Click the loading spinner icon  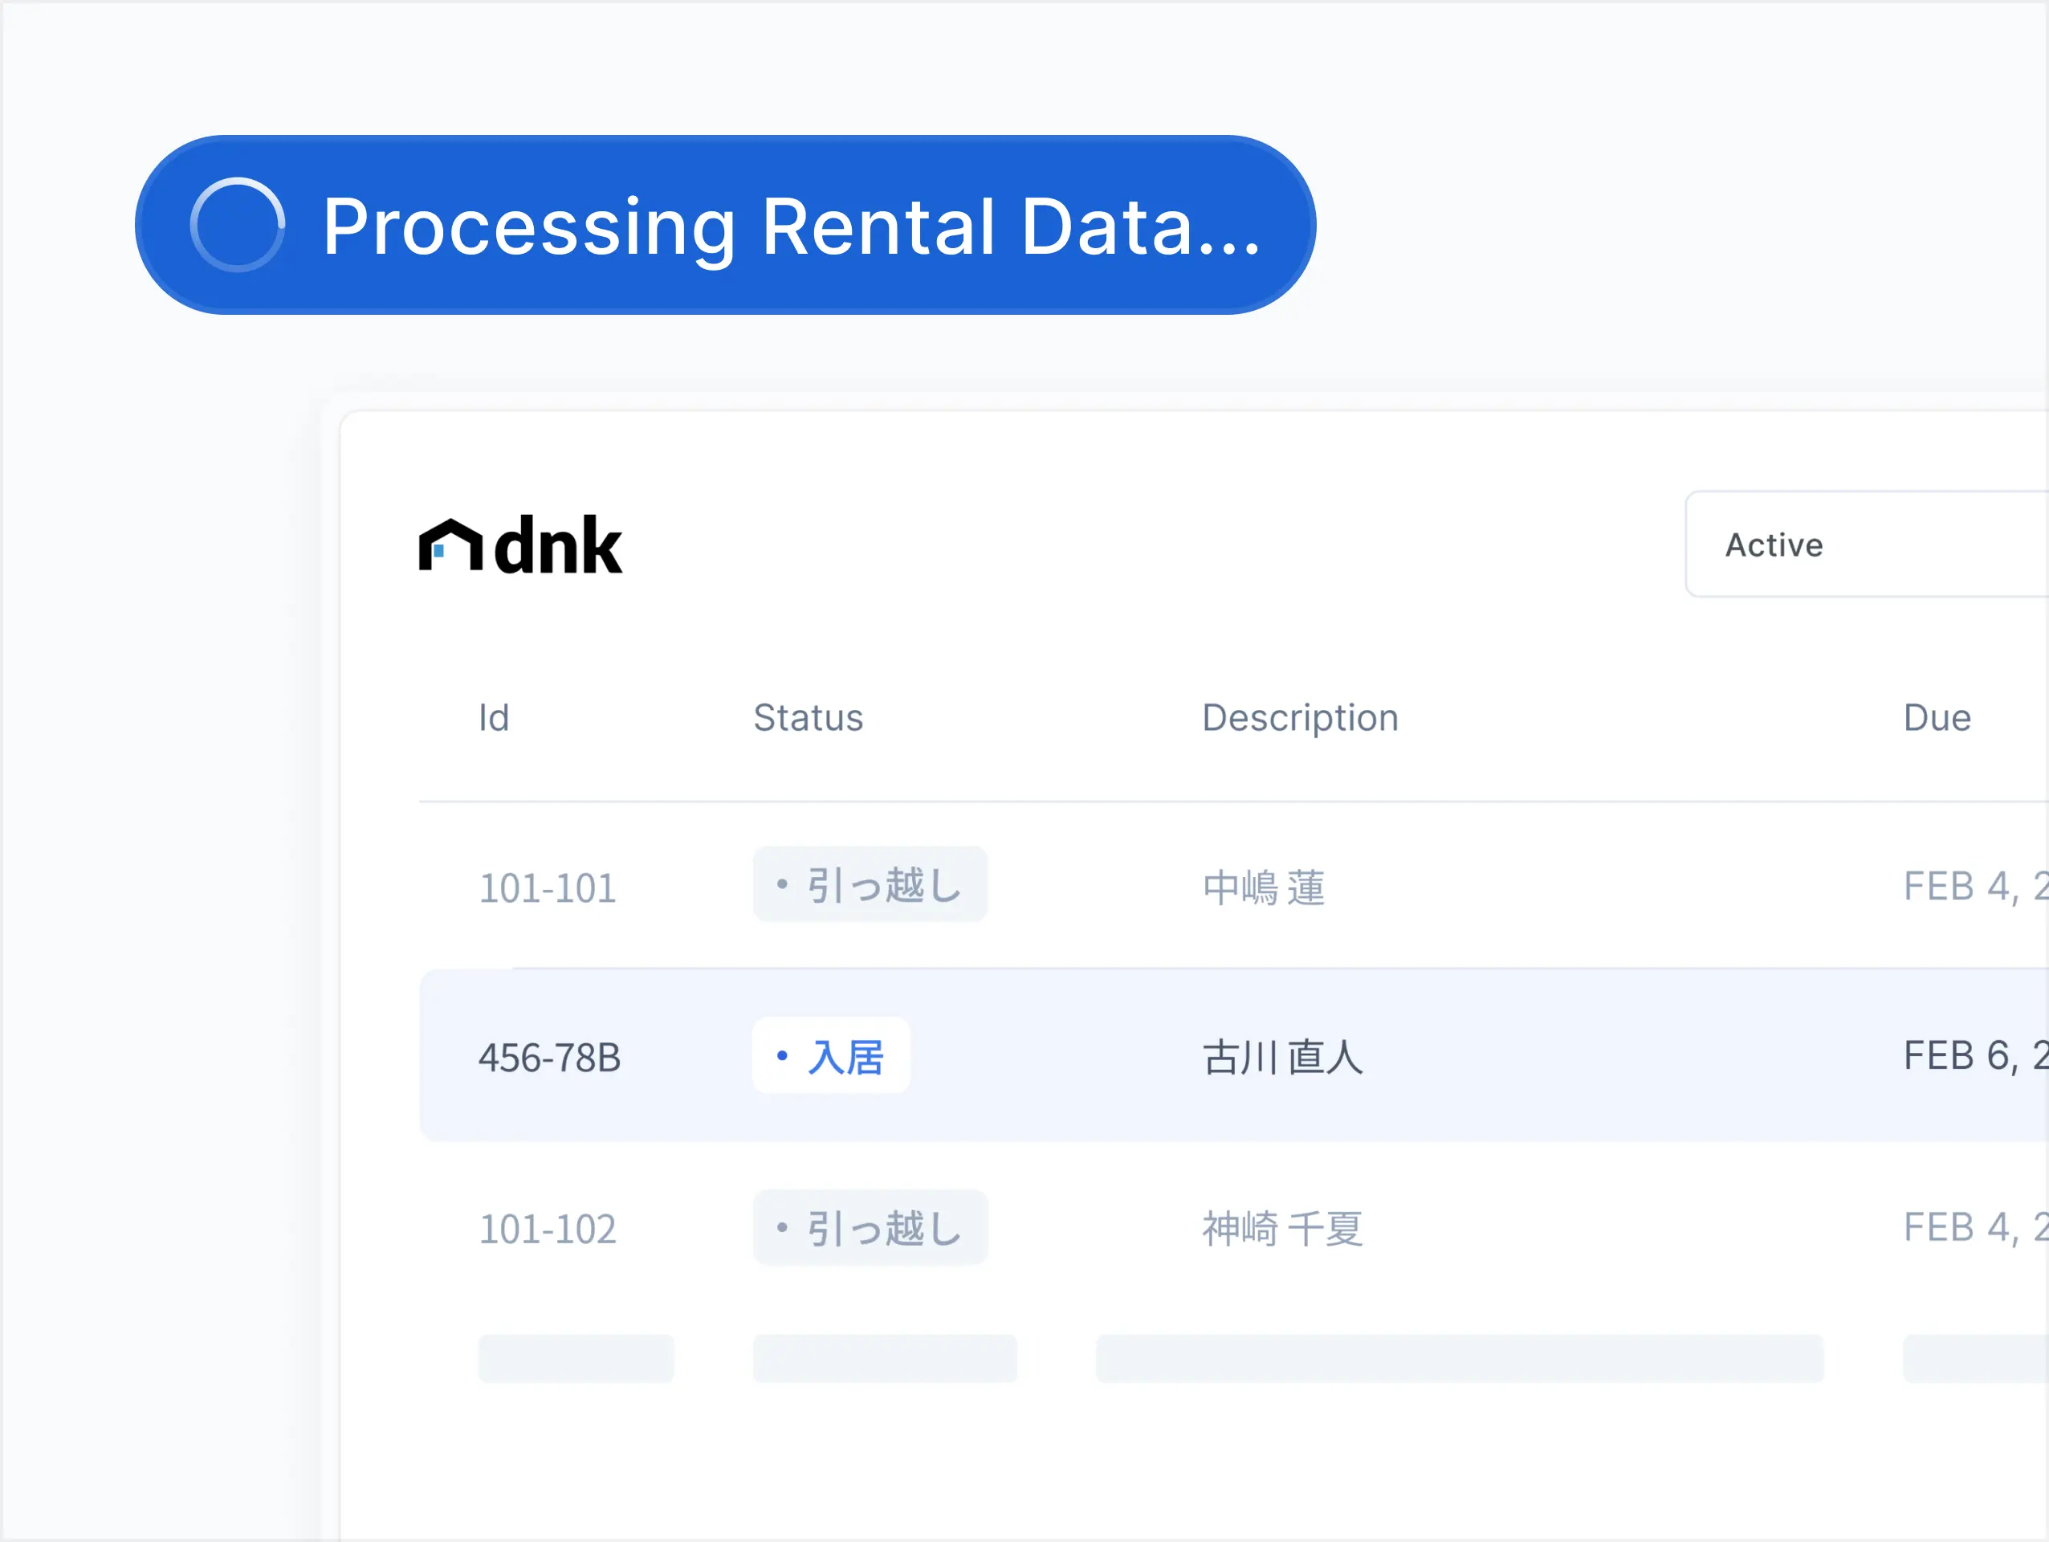point(237,225)
